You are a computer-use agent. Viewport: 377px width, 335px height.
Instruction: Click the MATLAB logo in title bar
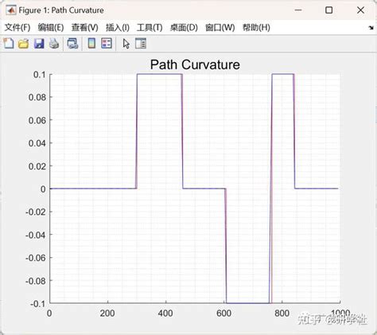tap(11, 10)
